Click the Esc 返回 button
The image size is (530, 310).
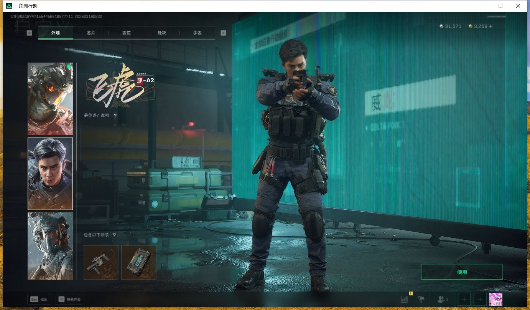pos(38,299)
